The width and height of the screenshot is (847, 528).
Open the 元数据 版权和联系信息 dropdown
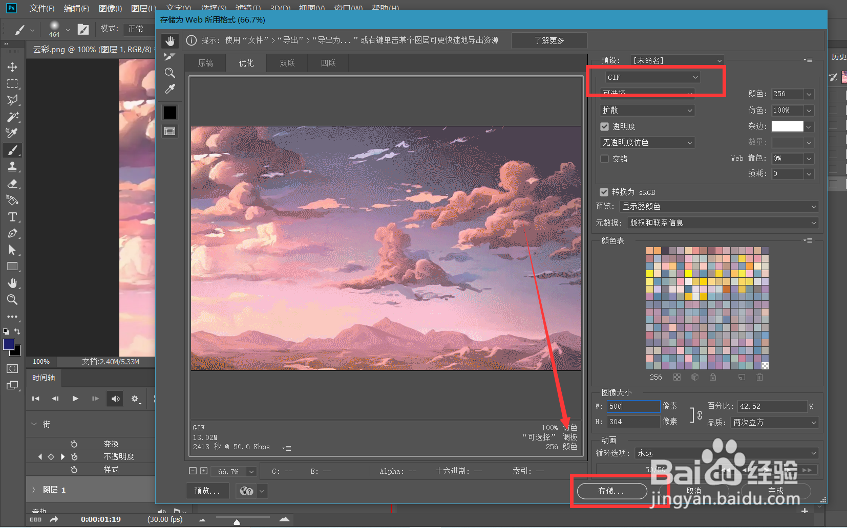tap(723, 223)
